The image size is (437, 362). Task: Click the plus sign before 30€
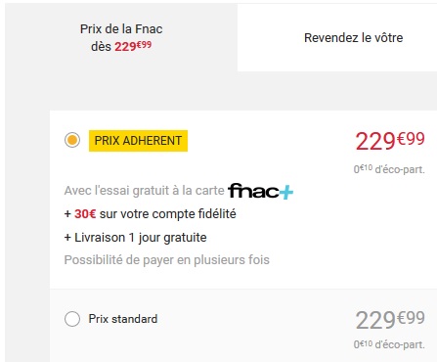[x=67, y=214]
